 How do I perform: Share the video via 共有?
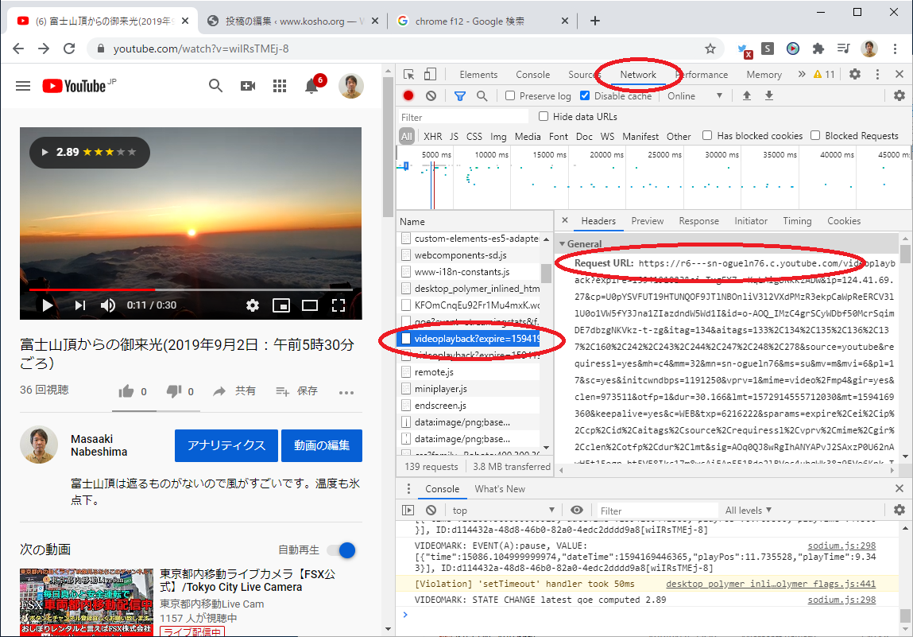[234, 391]
